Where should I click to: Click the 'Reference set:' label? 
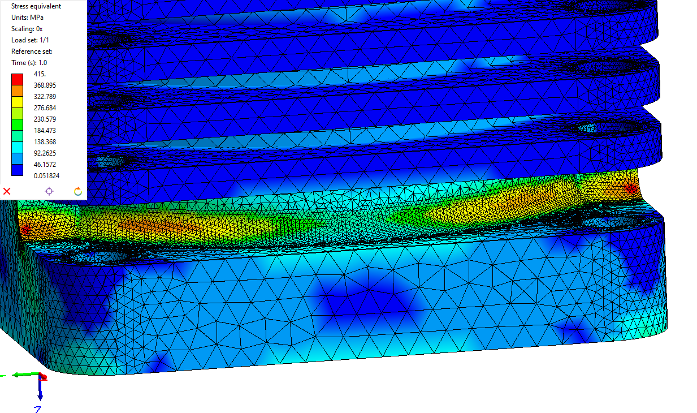[x=32, y=51]
